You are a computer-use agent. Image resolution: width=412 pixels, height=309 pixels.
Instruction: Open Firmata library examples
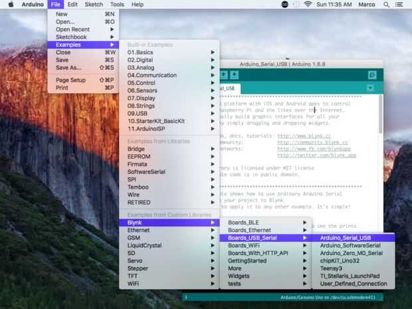coord(169,164)
